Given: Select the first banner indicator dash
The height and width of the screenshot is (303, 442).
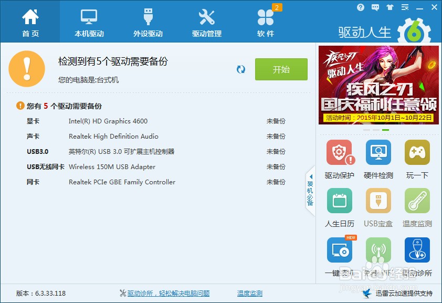Looking at the screenshot, I should (366, 130).
